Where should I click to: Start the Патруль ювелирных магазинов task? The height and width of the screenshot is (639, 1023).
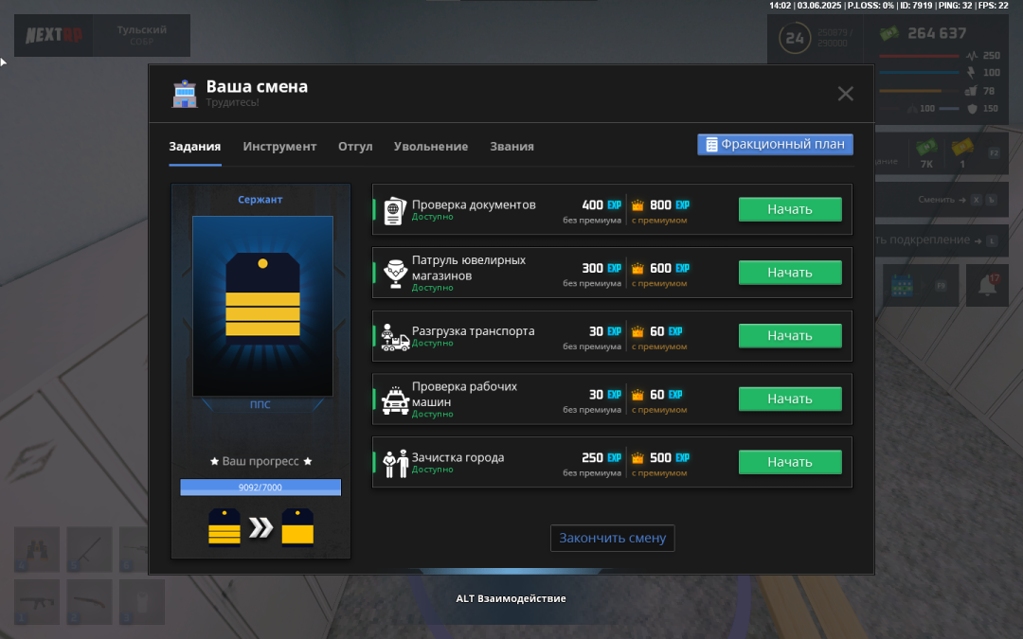pyautogui.click(x=790, y=273)
